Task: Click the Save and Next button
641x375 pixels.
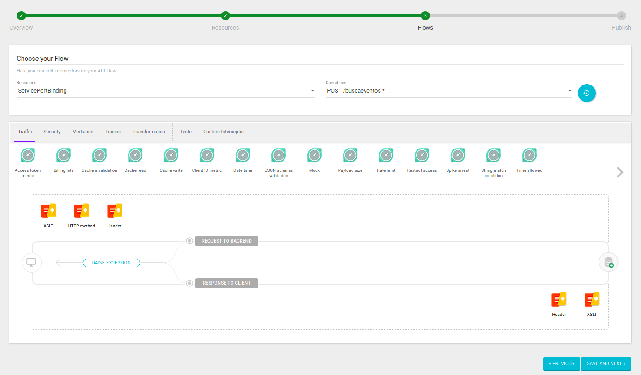Action: click(606, 364)
